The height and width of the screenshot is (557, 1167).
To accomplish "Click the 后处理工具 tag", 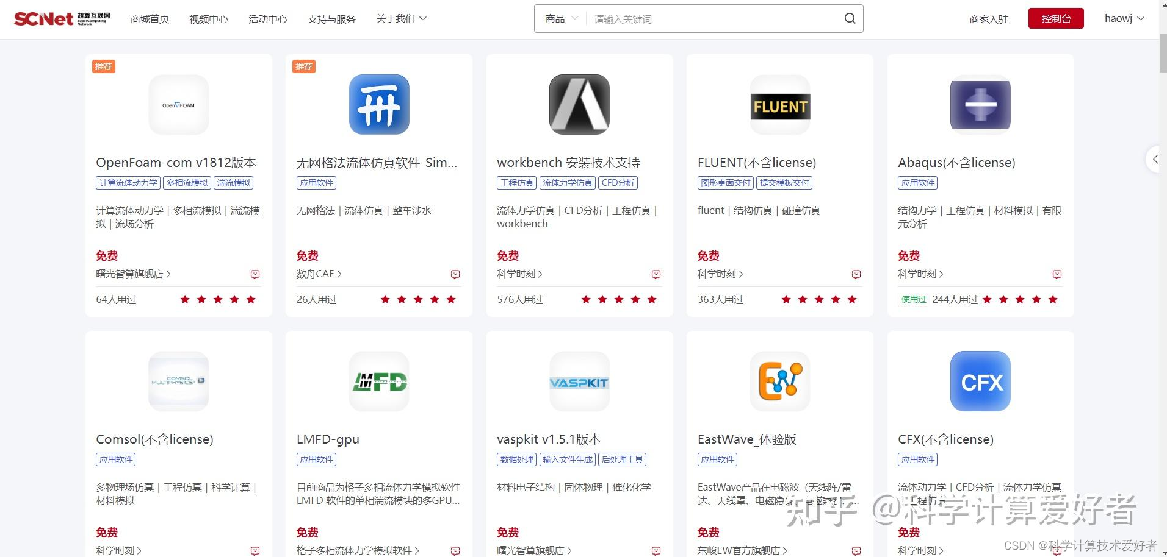I will point(622,459).
